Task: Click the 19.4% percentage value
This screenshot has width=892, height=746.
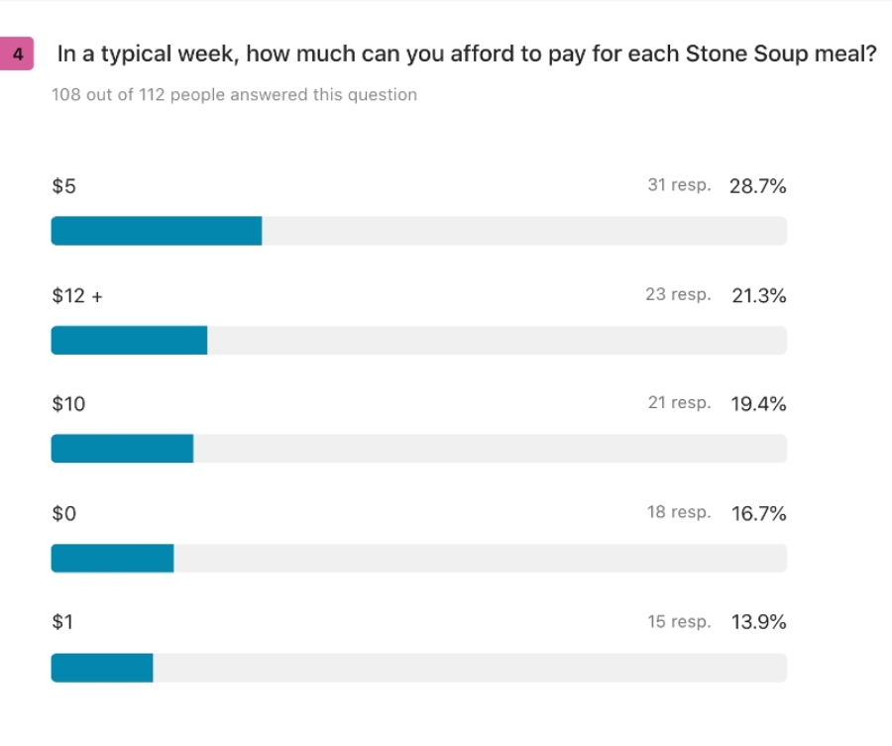Action: [759, 404]
